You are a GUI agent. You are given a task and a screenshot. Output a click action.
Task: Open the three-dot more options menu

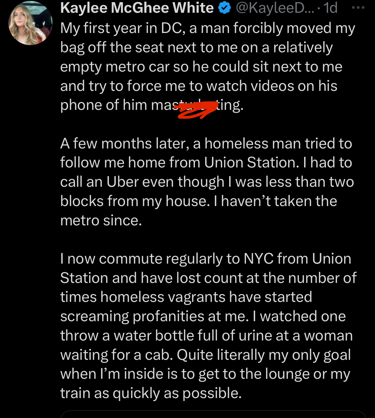pyautogui.click(x=358, y=8)
